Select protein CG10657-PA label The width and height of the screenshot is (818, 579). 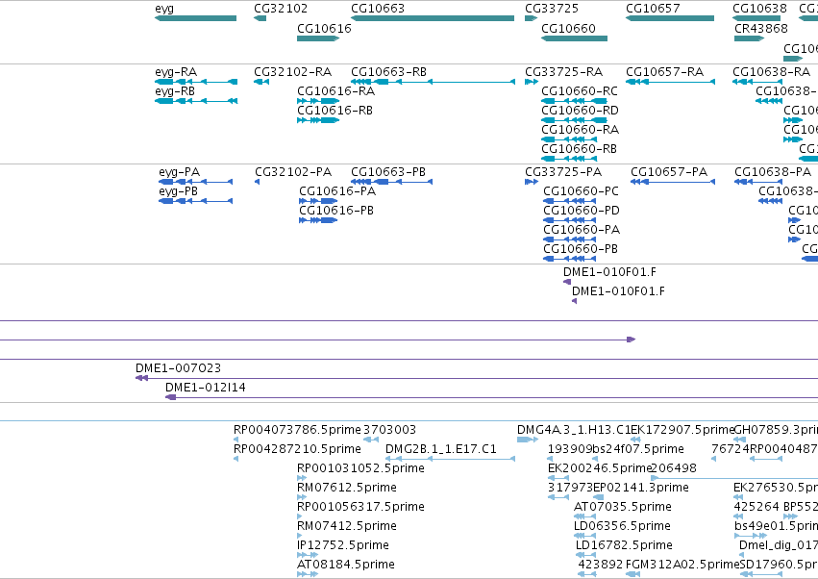(669, 172)
